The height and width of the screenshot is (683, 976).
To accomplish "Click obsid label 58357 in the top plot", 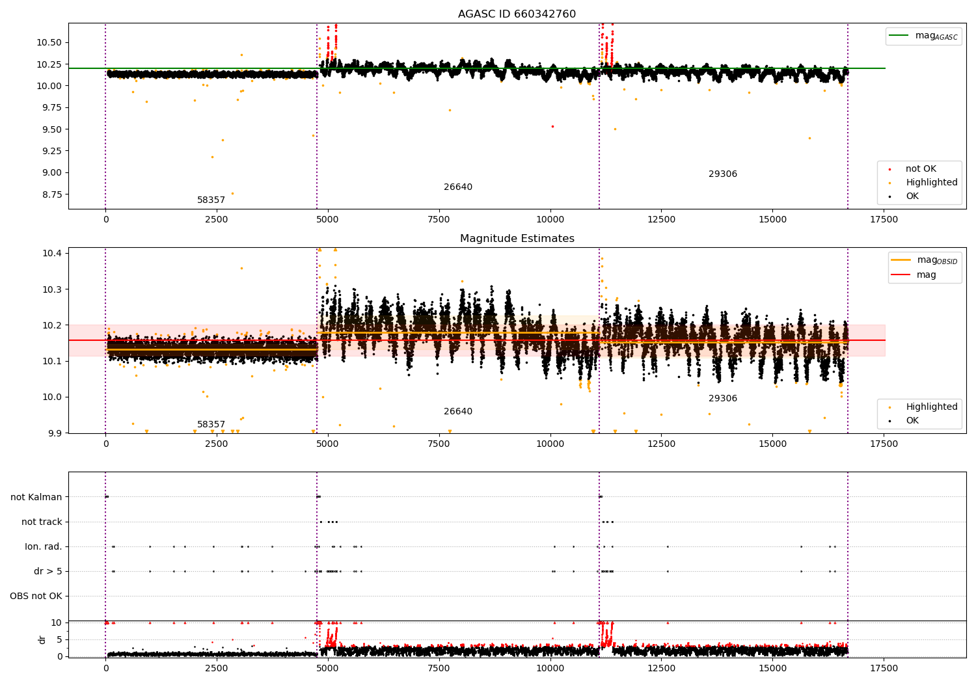I will point(211,200).
